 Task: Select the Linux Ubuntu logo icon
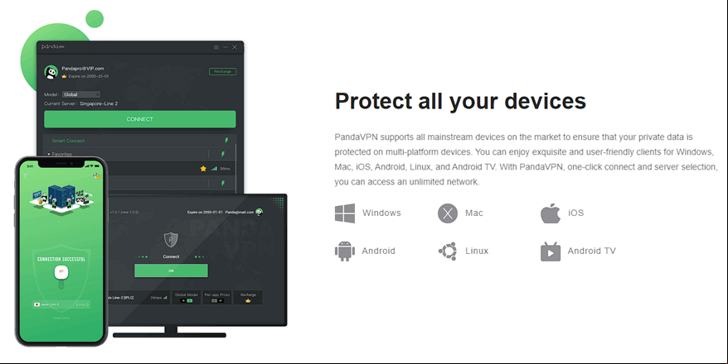pos(448,251)
